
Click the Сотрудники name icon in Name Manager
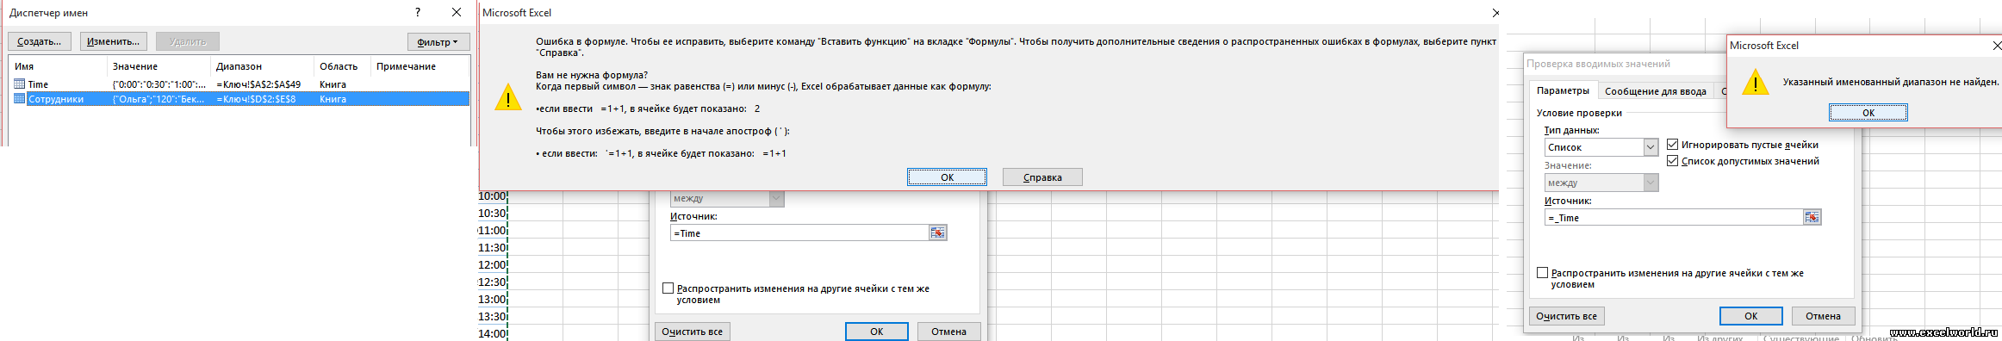20,99
